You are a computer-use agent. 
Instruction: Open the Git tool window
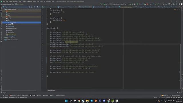(x=19, y=96)
